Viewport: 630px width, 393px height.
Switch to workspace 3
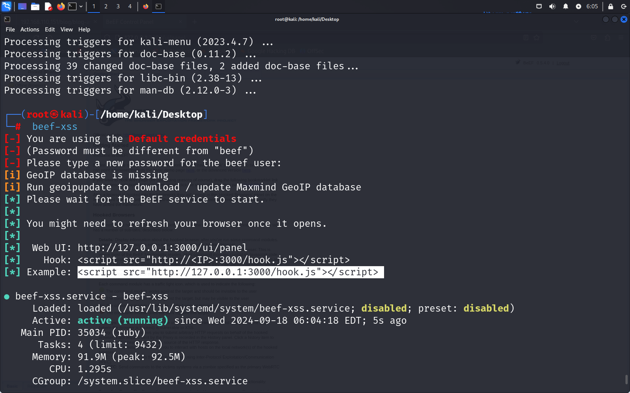click(x=118, y=6)
